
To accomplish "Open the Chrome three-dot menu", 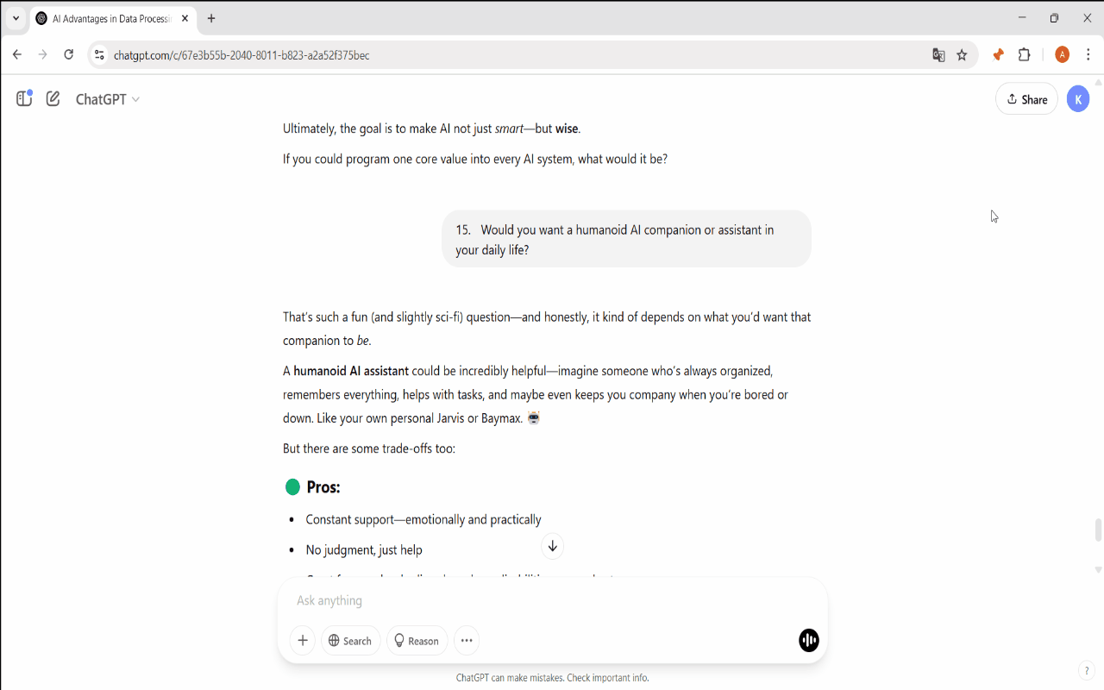I will pyautogui.click(x=1088, y=55).
